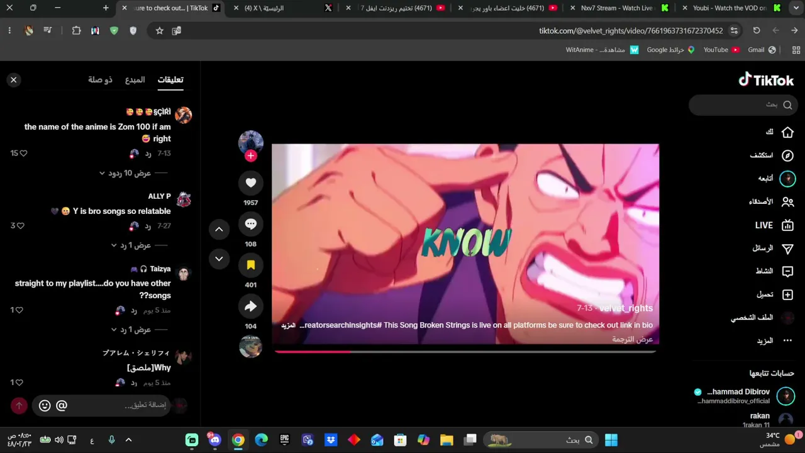Post comment with the red send arrow
The width and height of the screenshot is (805, 453).
tap(19, 406)
